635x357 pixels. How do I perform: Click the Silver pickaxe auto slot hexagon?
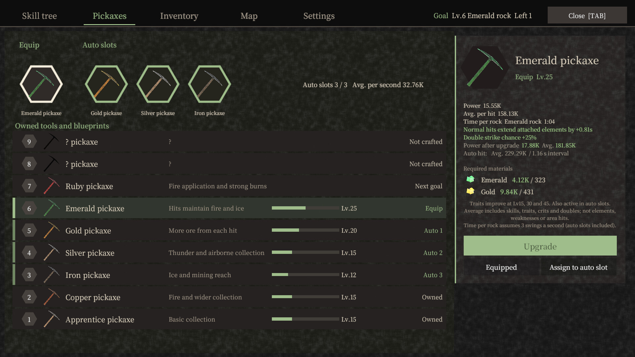pos(158,84)
